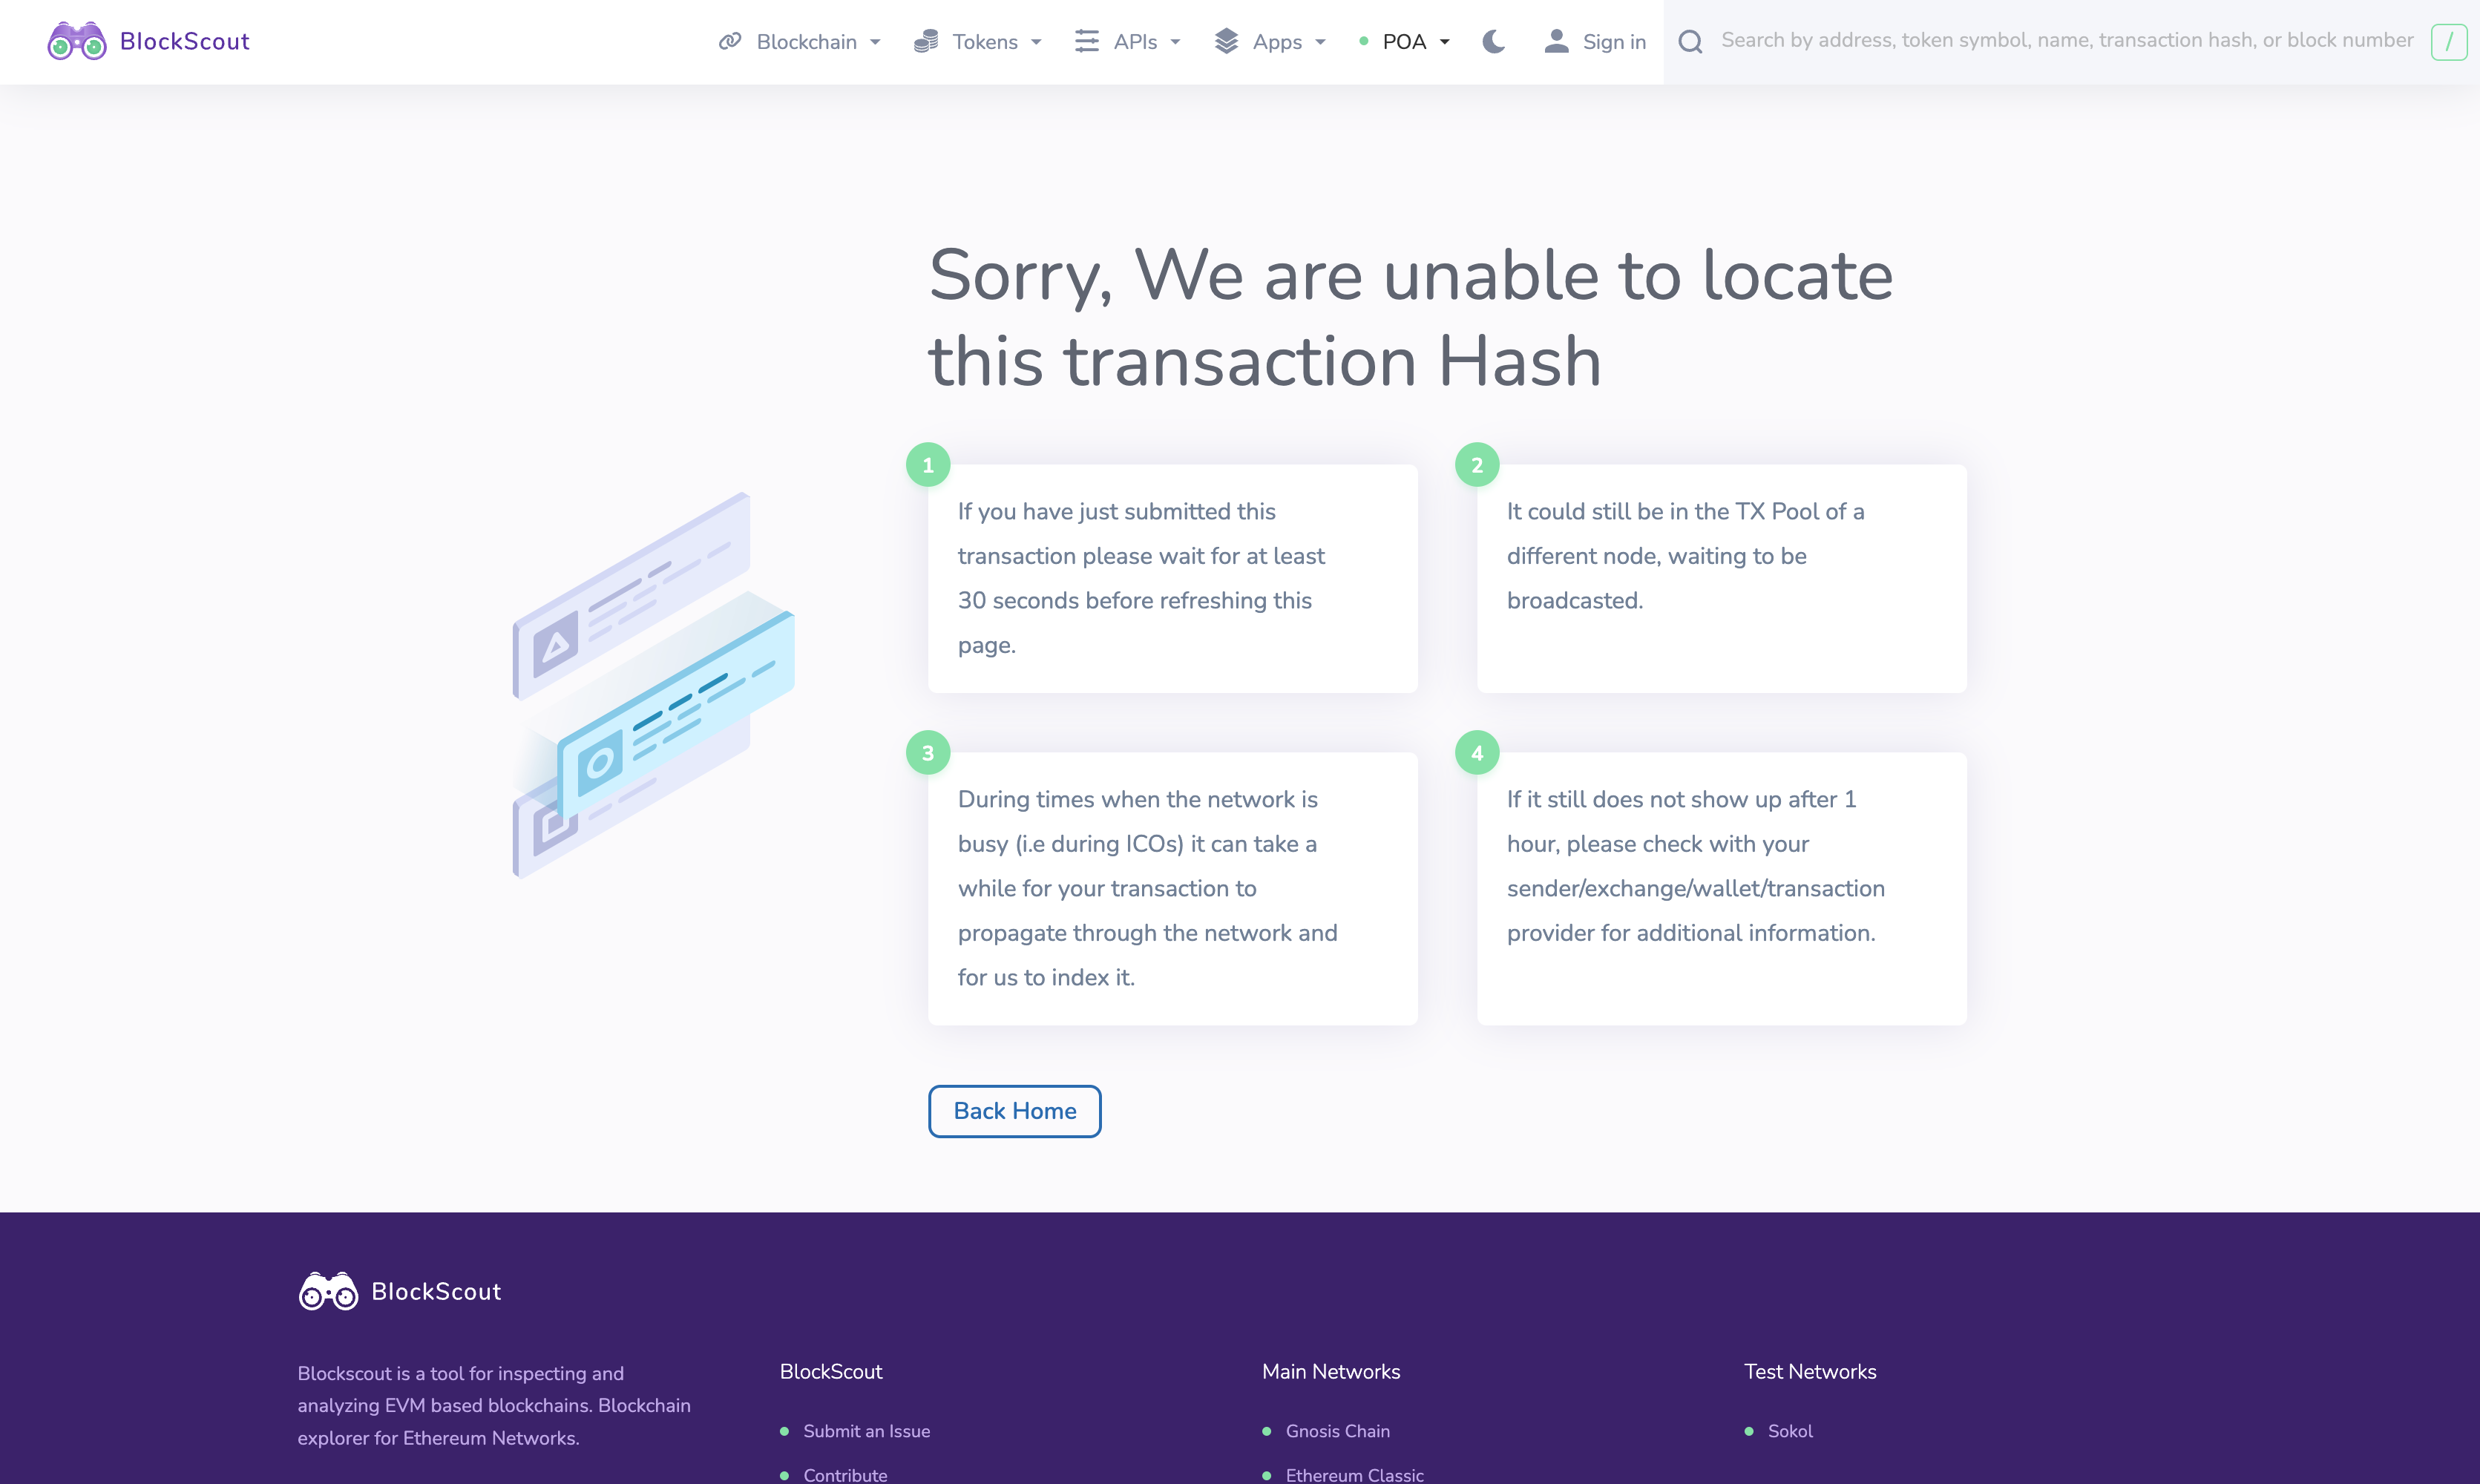Open the Submit an Issue footer link
The height and width of the screenshot is (1484, 2480).
point(866,1431)
